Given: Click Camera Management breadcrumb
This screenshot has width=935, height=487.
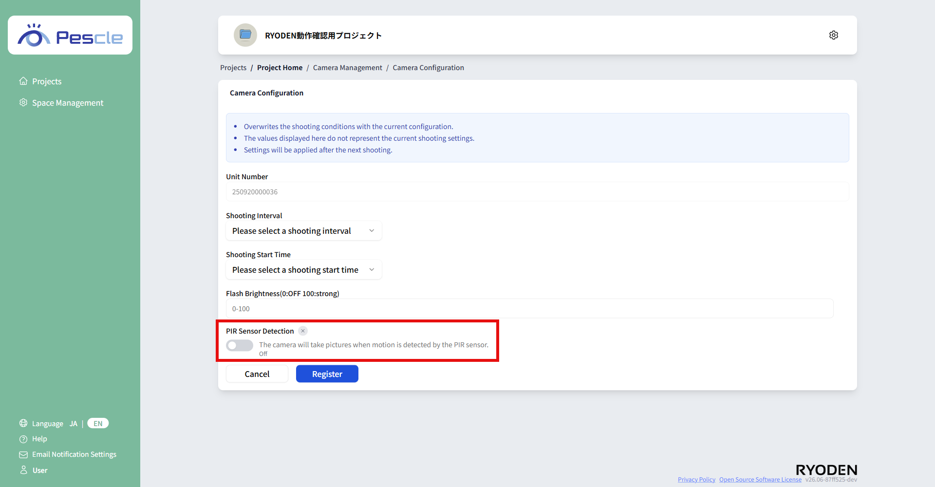Looking at the screenshot, I should pos(348,68).
